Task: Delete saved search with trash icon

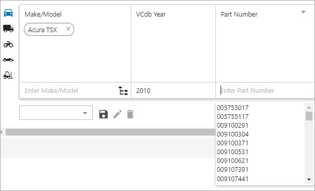Action: tap(130, 114)
